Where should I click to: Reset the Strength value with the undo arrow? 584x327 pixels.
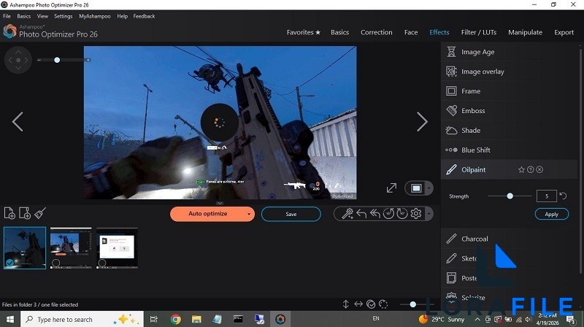point(563,196)
